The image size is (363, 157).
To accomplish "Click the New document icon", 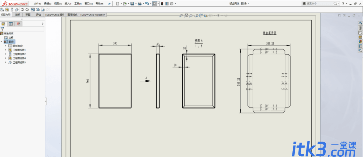I will tap(118, 4).
